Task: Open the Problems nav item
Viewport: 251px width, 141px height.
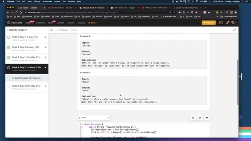Action: point(40,23)
